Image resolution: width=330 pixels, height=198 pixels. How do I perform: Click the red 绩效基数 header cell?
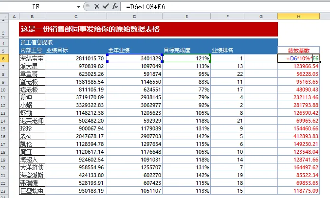[x=299, y=51]
